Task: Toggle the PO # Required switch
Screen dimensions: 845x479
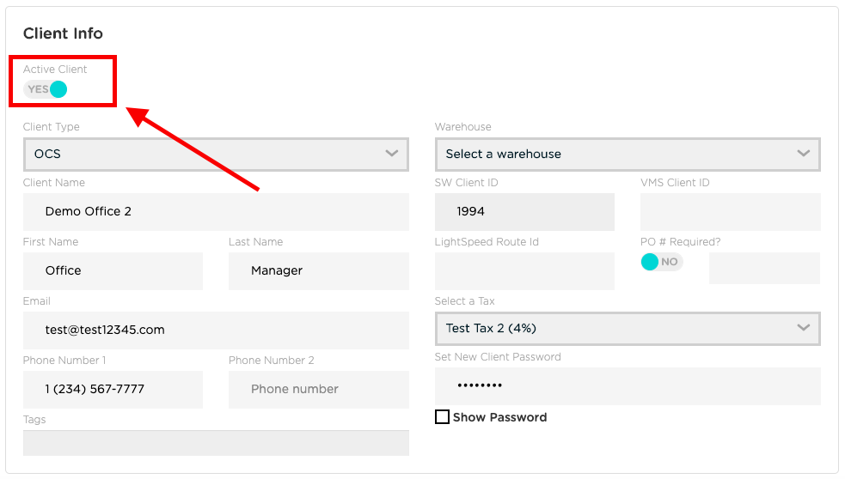Action: pos(661,262)
